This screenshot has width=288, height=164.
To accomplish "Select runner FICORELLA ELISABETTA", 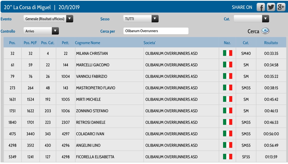I will click(x=95, y=157).
